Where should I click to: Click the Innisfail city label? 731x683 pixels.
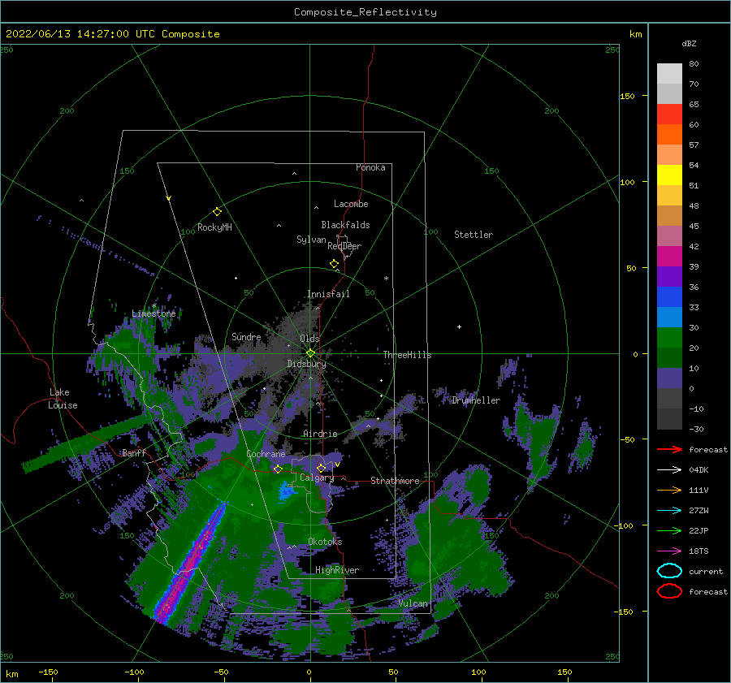(x=328, y=294)
